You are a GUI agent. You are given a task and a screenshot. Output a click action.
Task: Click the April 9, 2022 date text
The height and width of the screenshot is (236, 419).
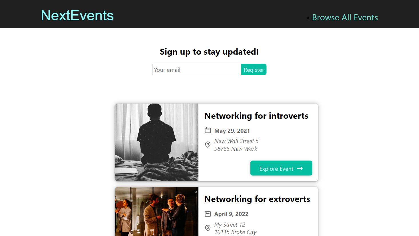click(231, 214)
